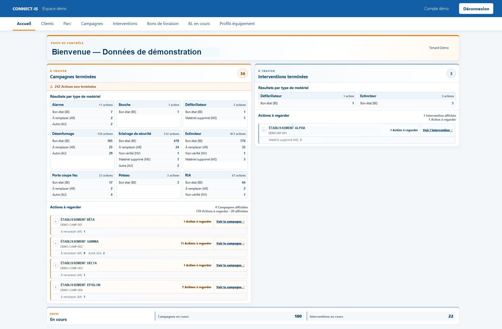The image size is (502, 329).
Task: Click the Eclairage de sécurité header
Action: [149, 134]
